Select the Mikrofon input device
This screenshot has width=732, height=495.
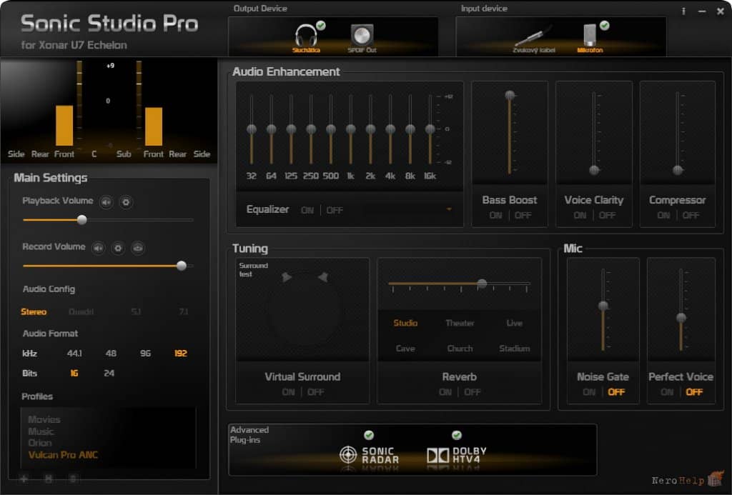click(590, 37)
